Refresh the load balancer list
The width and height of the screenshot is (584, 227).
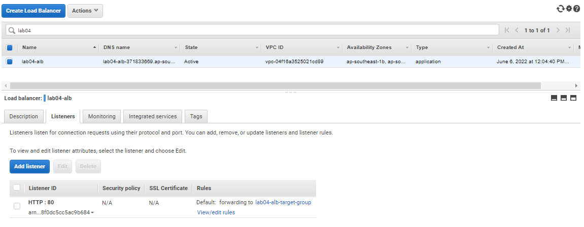(x=561, y=9)
